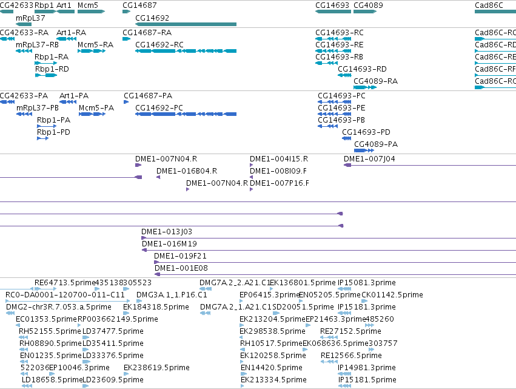Select the CG14692-RC transcript exon glyph
This screenshot has height=389, width=516.
(x=186, y=51)
